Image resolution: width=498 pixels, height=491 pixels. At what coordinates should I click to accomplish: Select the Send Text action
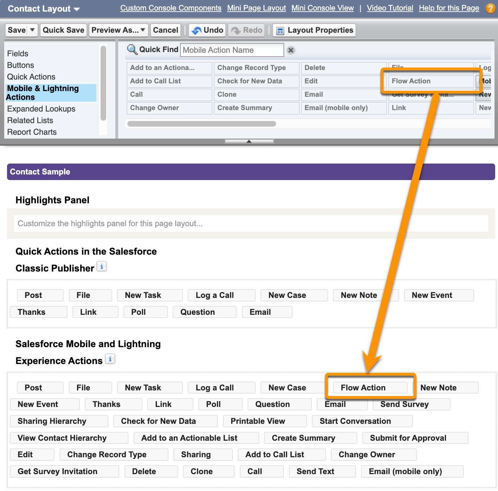(x=323, y=472)
